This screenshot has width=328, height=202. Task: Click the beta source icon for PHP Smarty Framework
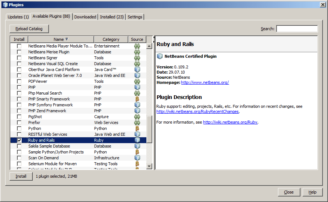point(137,99)
